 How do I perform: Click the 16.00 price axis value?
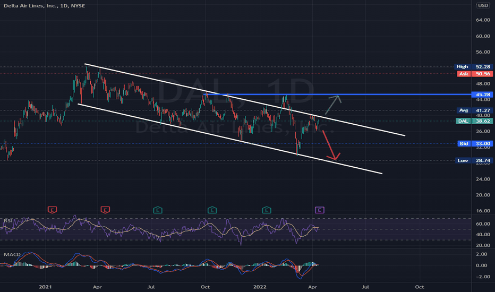click(483, 211)
